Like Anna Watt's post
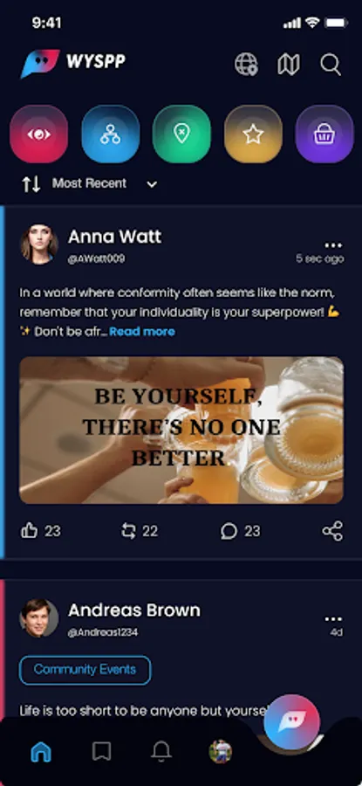 pos(30,531)
